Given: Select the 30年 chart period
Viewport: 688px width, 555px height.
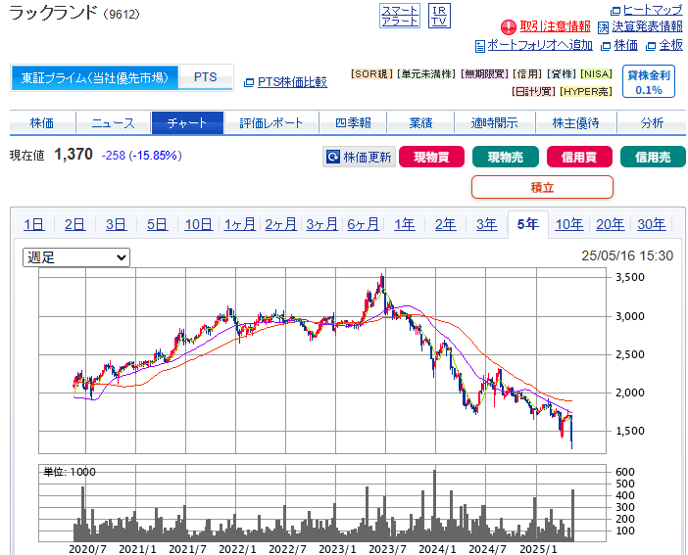Looking at the screenshot, I should coord(652,224).
